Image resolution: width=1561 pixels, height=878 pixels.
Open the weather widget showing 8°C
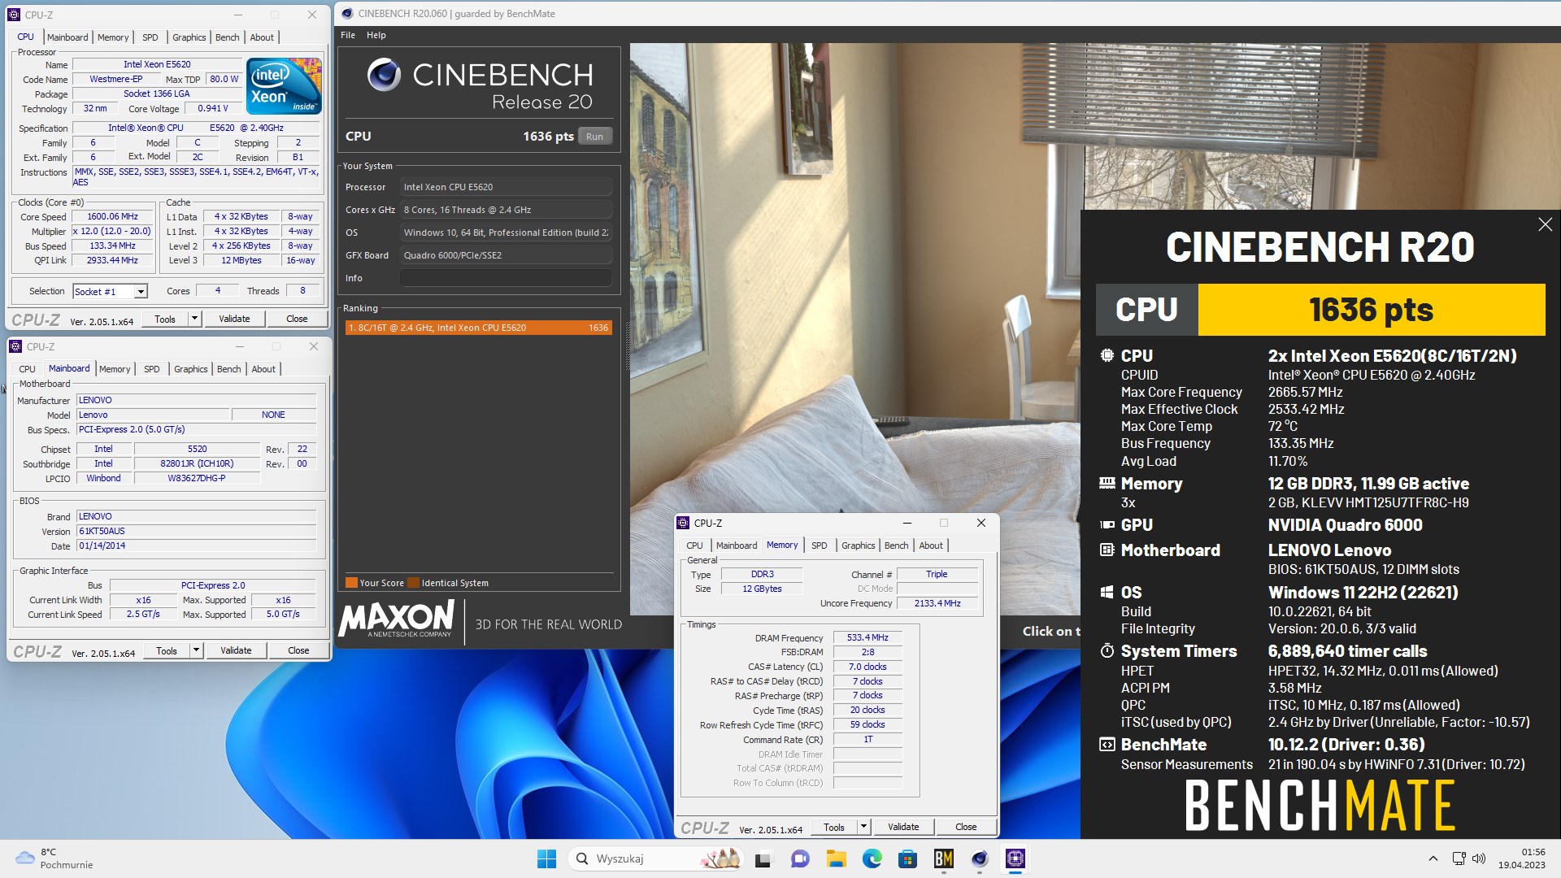pos(54,858)
